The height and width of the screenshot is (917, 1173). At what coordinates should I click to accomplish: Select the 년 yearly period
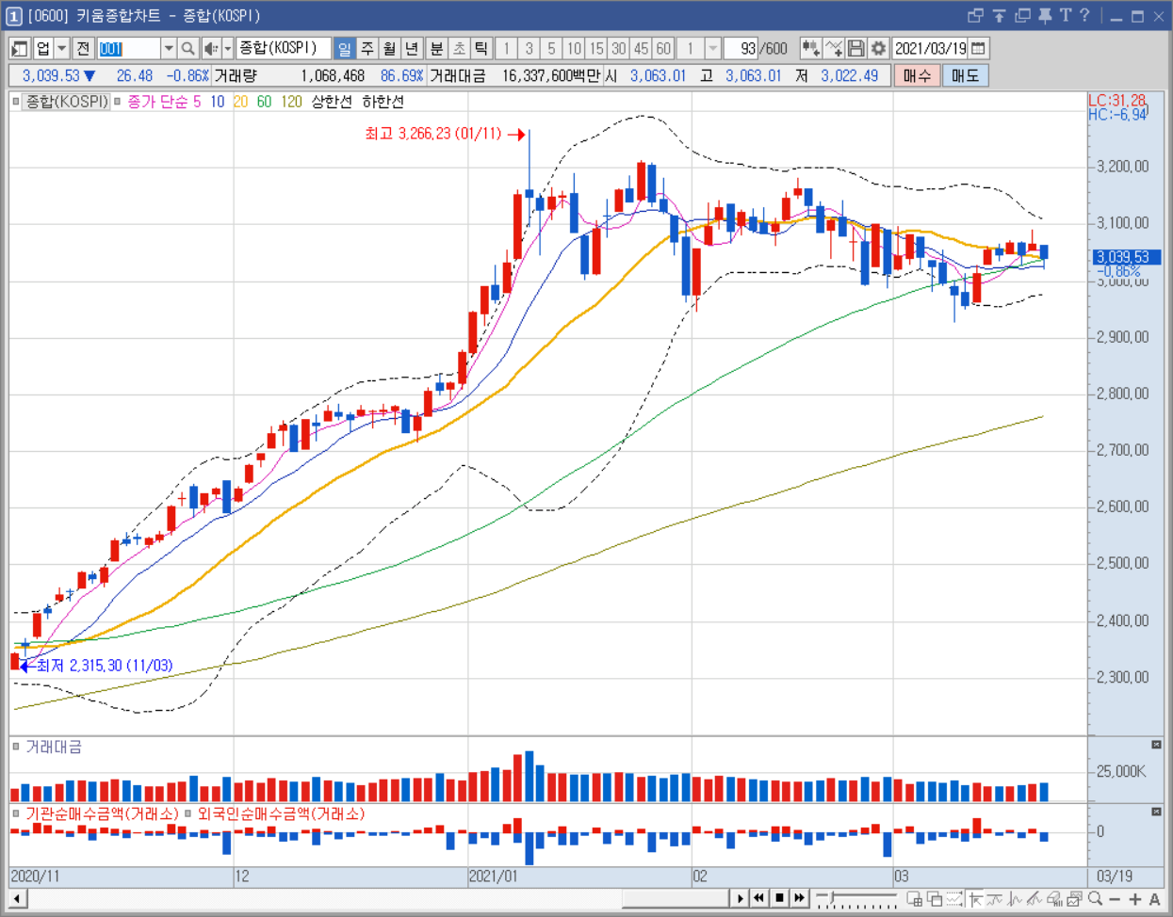(x=412, y=48)
